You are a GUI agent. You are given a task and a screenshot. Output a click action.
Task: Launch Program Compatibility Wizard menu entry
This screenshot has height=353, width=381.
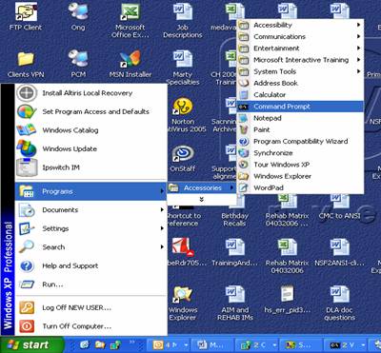pyautogui.click(x=300, y=141)
